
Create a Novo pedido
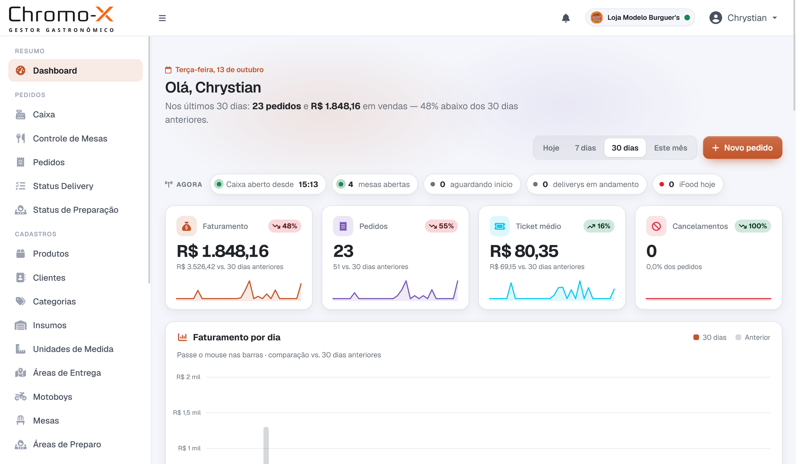(x=742, y=148)
